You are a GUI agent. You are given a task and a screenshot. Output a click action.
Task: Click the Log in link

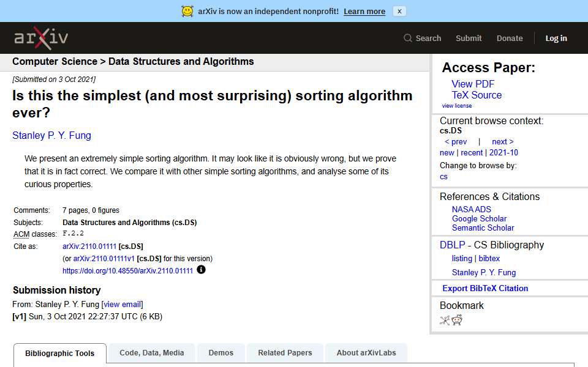pos(556,38)
